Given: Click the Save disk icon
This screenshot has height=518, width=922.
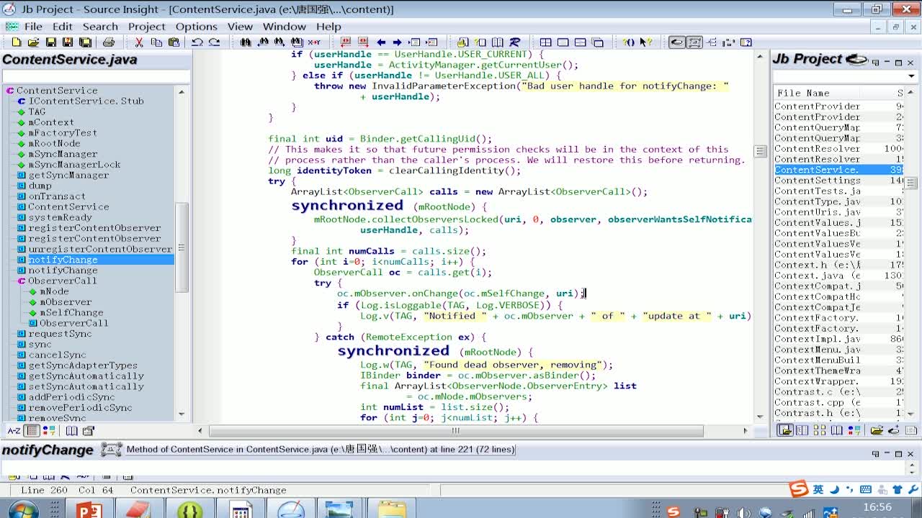Looking at the screenshot, I should 51,42.
